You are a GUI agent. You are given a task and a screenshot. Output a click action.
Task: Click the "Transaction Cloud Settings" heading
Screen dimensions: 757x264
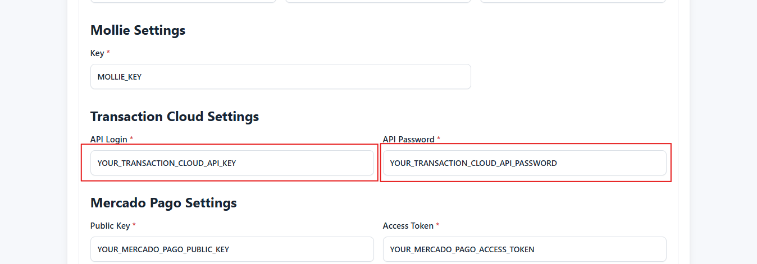174,117
